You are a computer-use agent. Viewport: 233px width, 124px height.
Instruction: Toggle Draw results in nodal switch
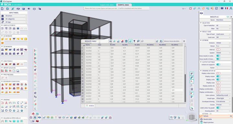(x=218, y=56)
